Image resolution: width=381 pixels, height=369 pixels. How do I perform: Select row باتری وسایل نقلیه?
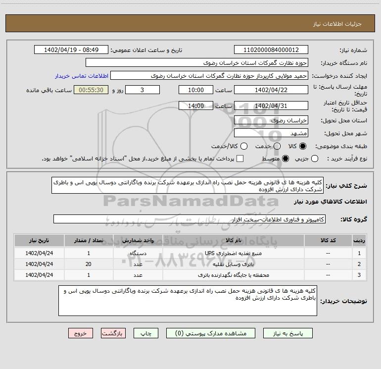[190, 264]
